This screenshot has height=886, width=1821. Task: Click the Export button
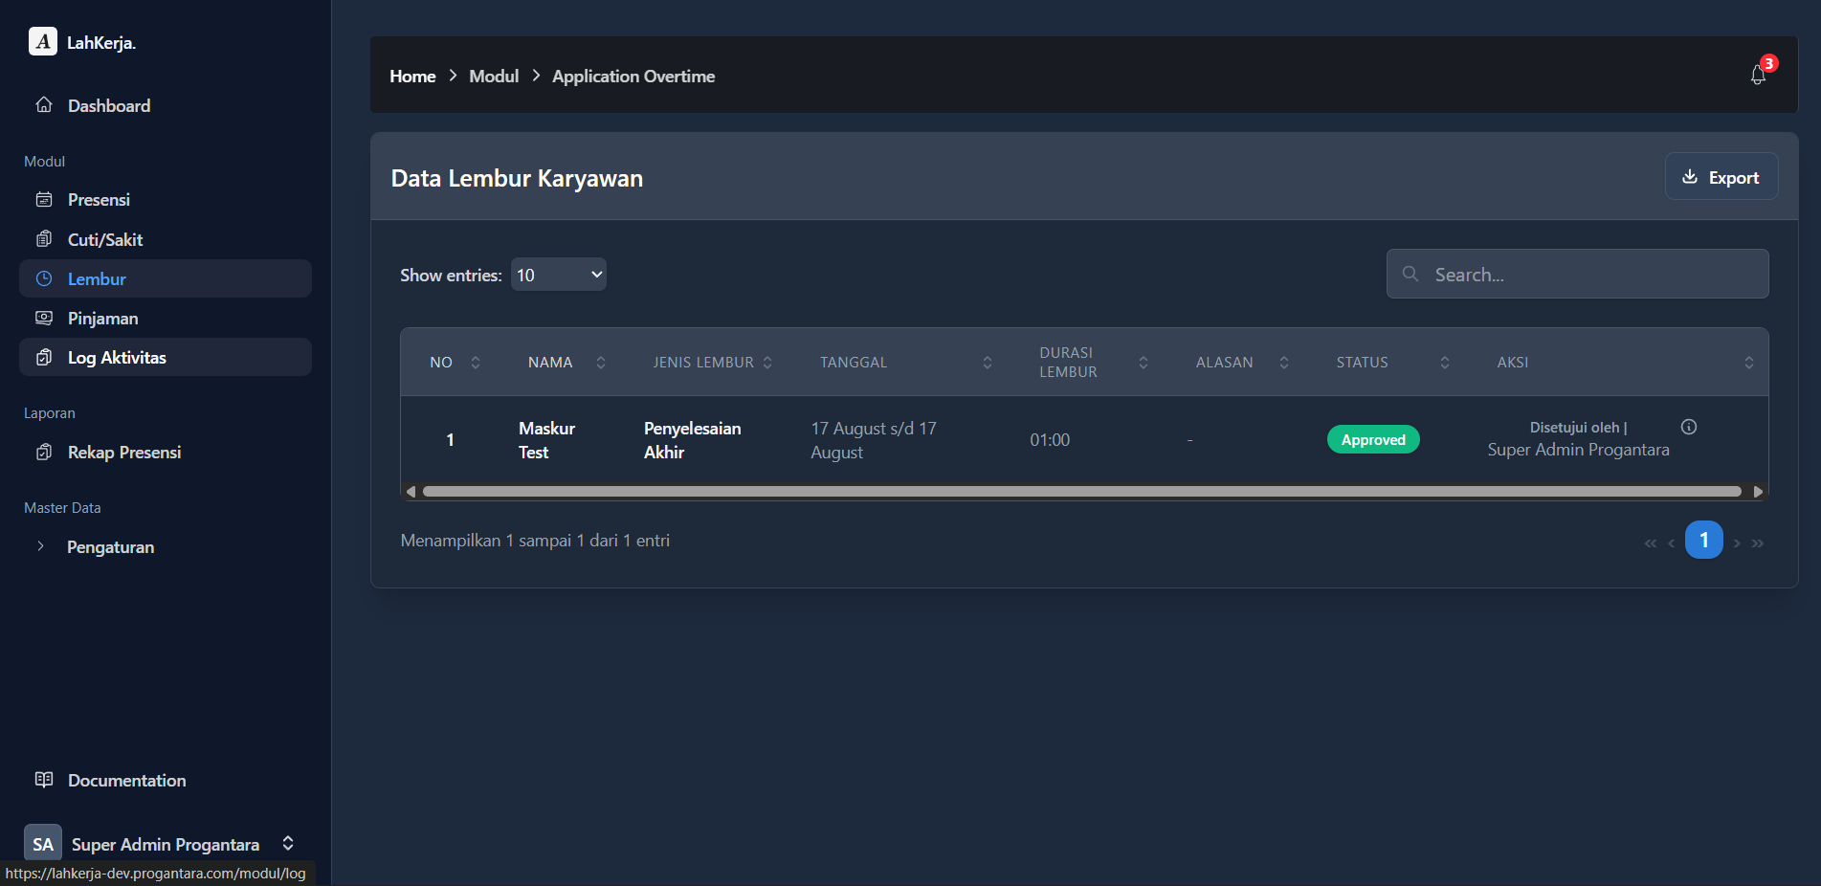pos(1721,177)
